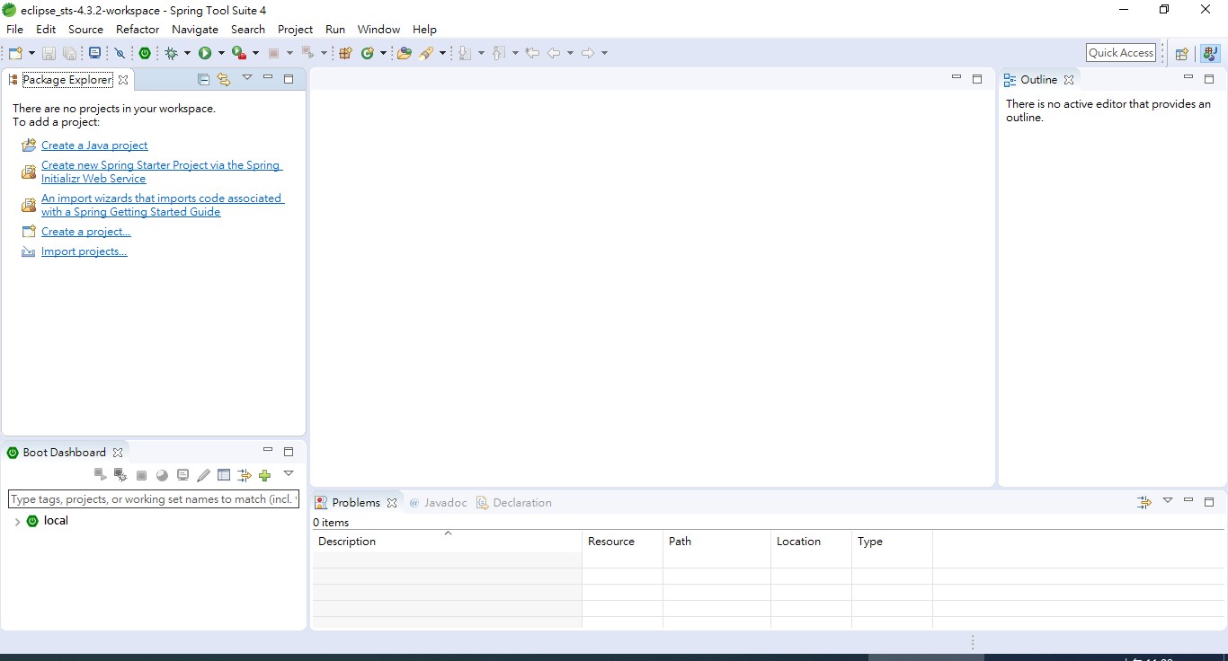Click the Previous Annotation toolbar icon
Screen dimensions: 1228x661
499,53
